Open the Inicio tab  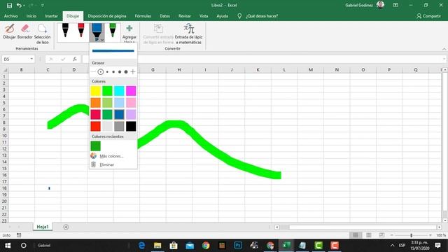31,16
